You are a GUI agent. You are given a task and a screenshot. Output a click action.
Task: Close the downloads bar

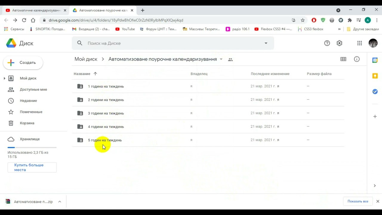pyautogui.click(x=378, y=201)
